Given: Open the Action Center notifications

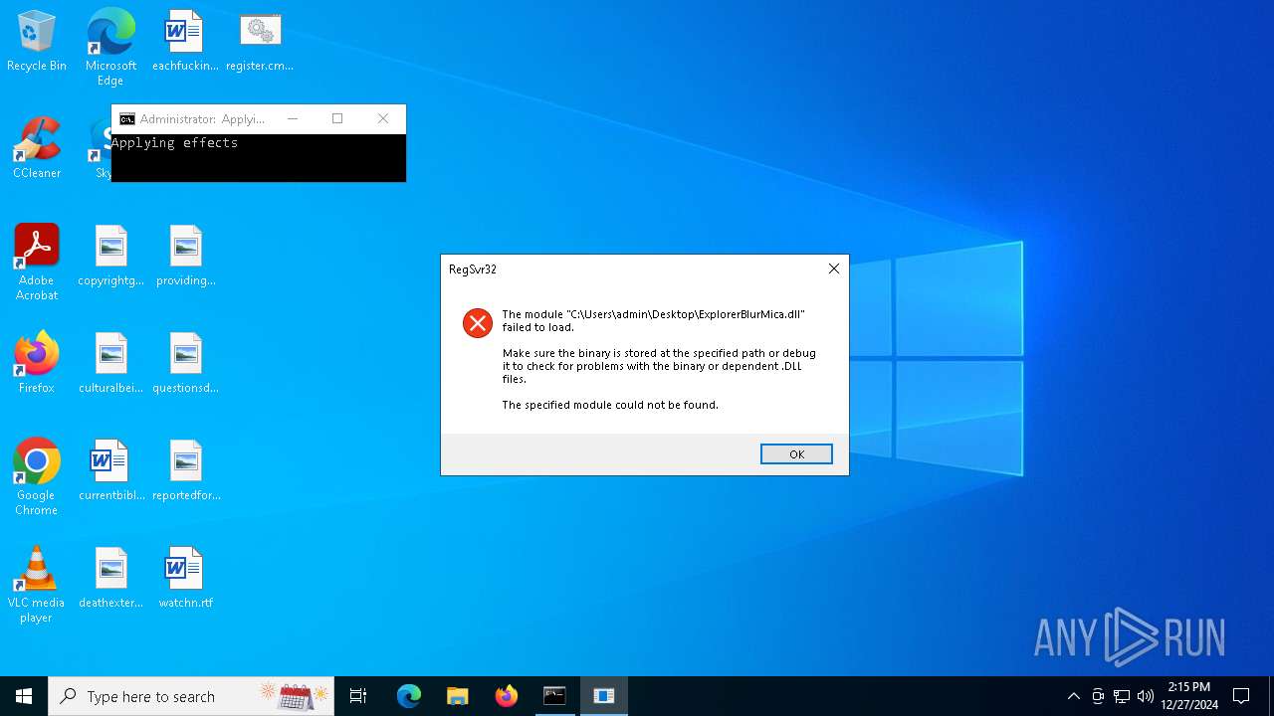Looking at the screenshot, I should tap(1241, 696).
